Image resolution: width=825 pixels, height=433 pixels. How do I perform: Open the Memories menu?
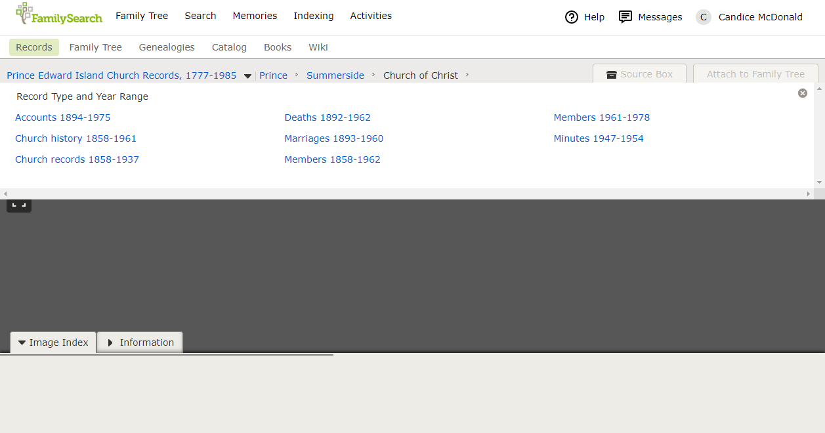coord(255,16)
